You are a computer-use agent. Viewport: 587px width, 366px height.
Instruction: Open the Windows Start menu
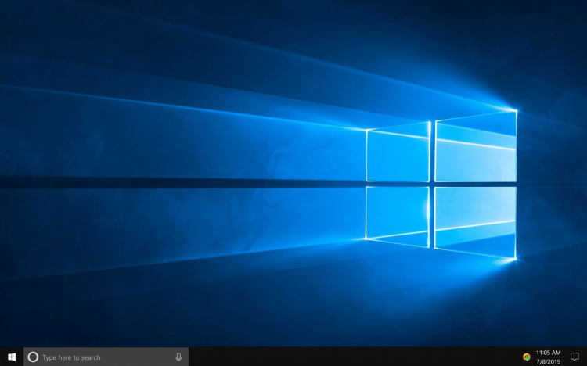click(12, 357)
